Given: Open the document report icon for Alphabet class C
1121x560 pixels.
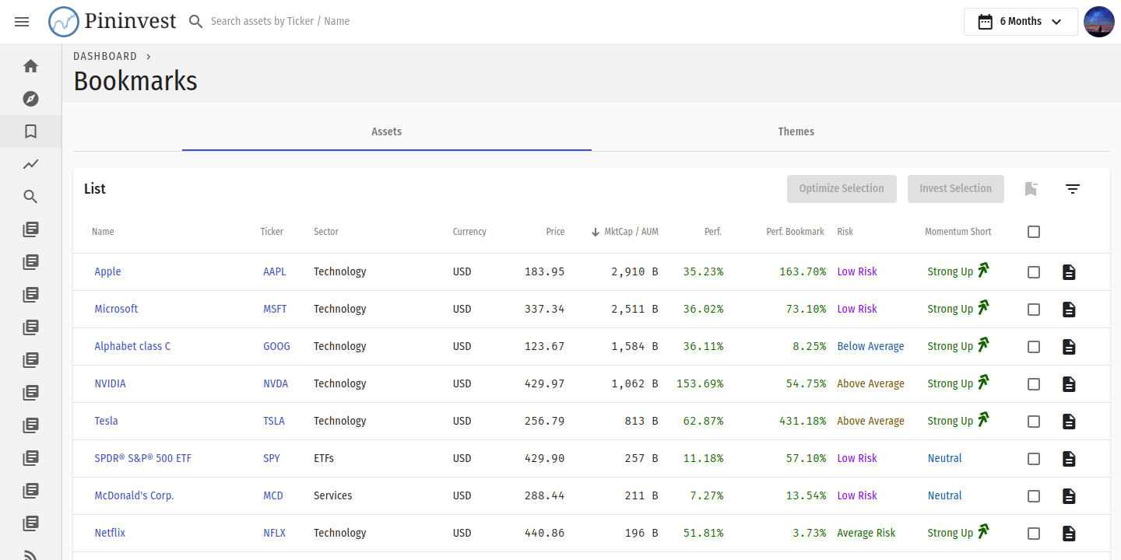Looking at the screenshot, I should 1069,347.
